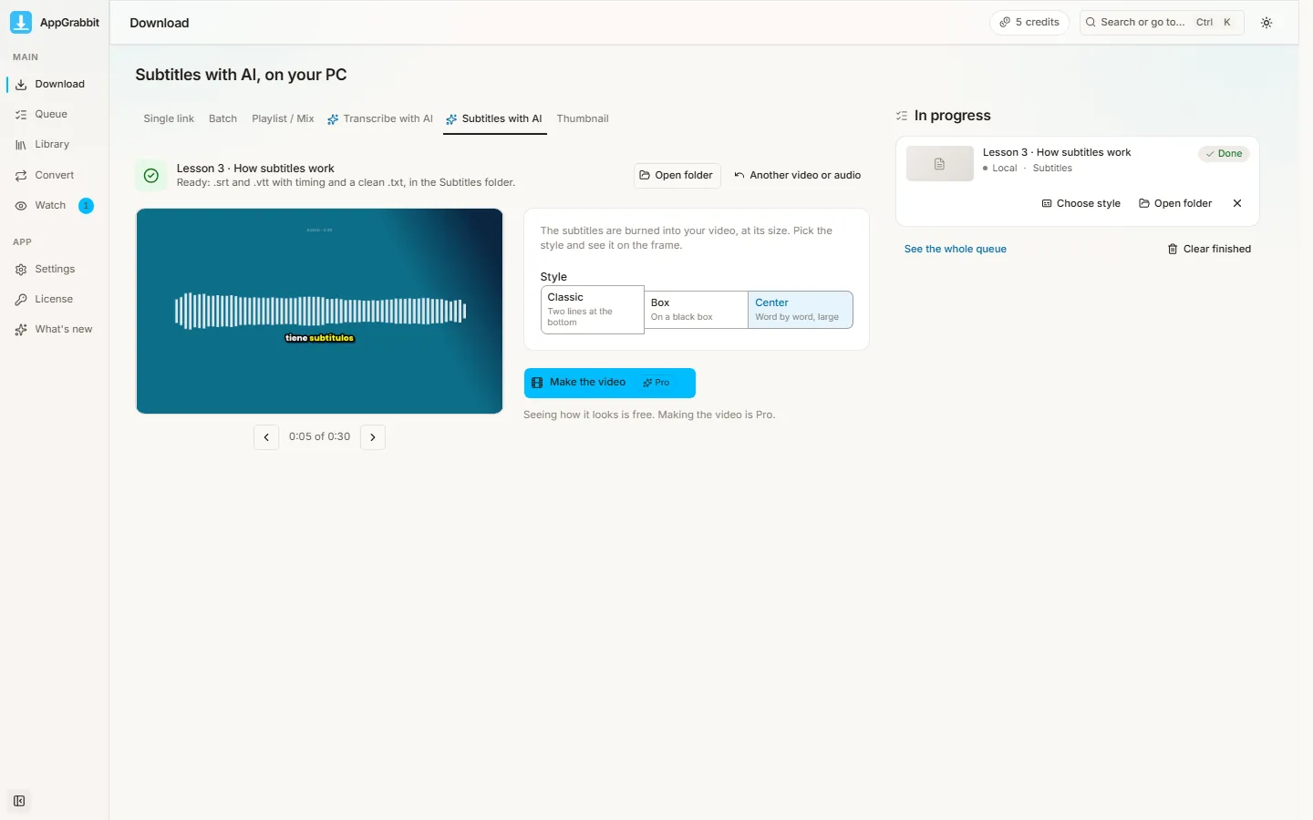Select the Subtitles with AI tab

click(x=494, y=118)
